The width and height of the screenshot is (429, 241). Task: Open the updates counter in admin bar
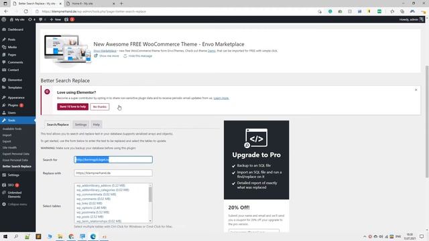[x=32, y=19]
